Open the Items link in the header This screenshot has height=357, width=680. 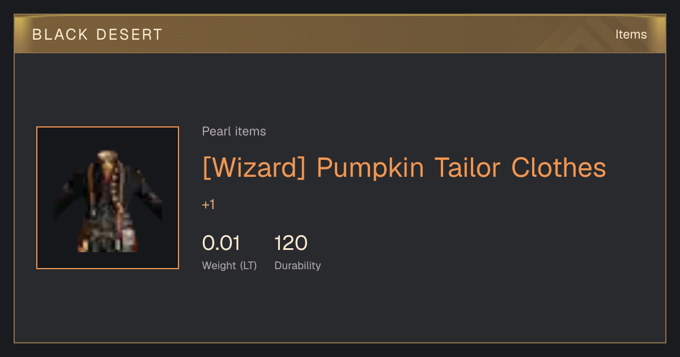point(631,34)
